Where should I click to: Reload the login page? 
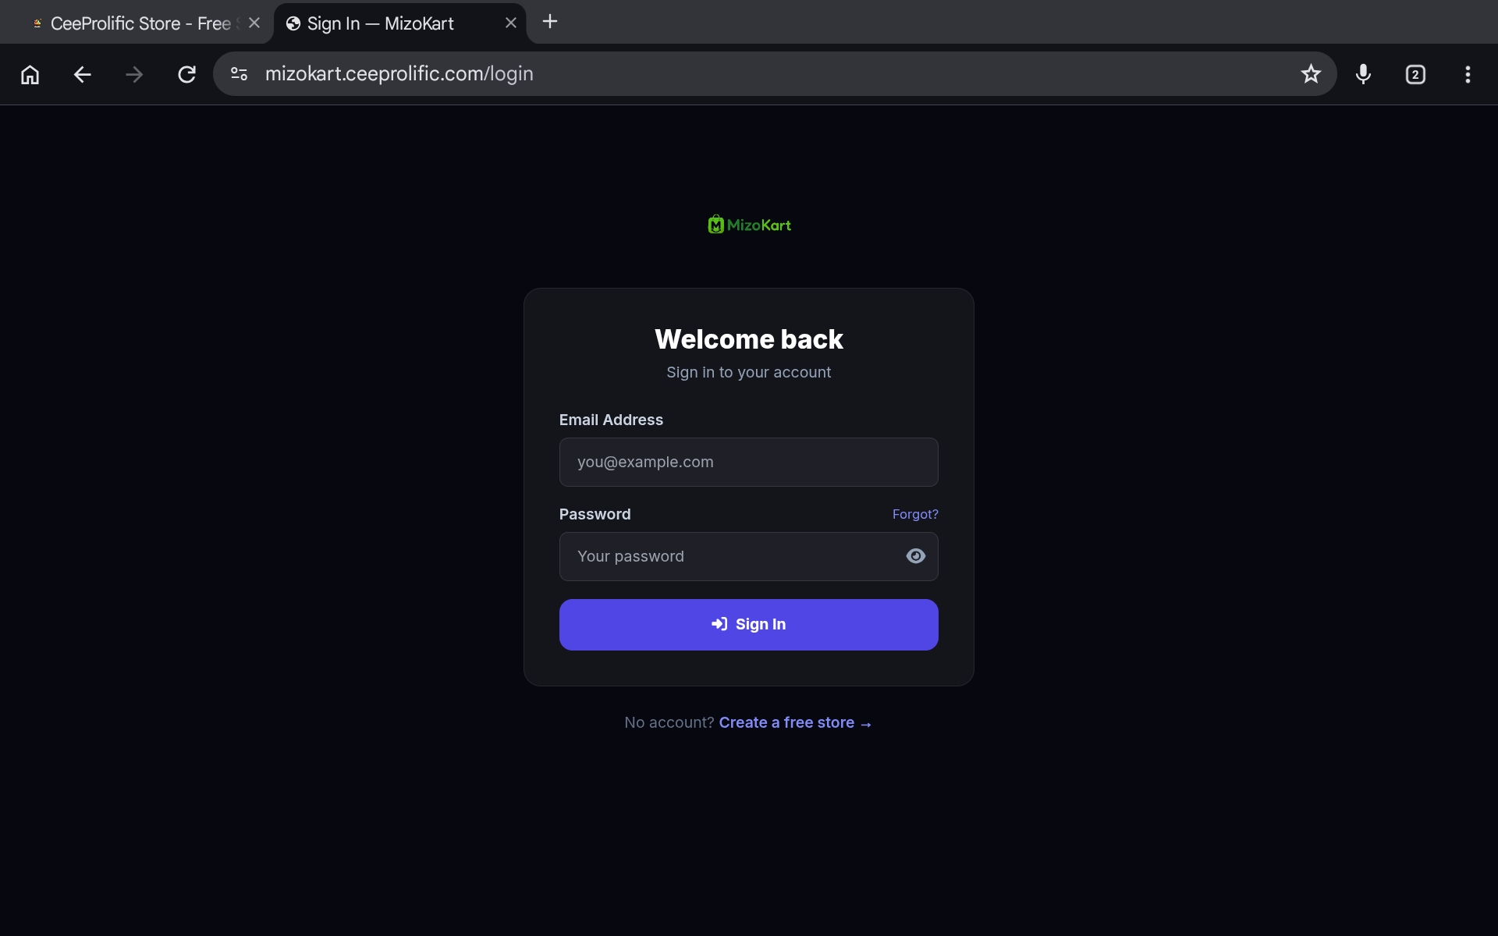click(186, 74)
